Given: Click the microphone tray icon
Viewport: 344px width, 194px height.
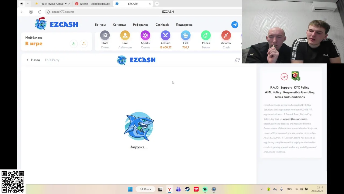Looking at the screenshot, I should (x=281, y=189).
